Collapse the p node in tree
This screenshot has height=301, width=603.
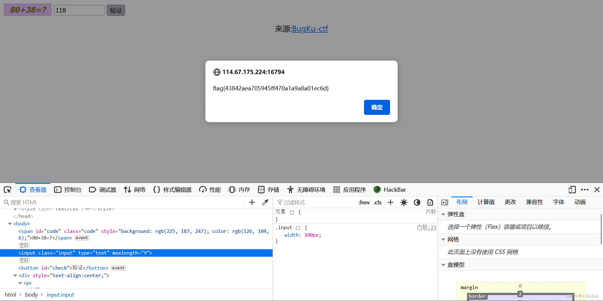point(20,283)
